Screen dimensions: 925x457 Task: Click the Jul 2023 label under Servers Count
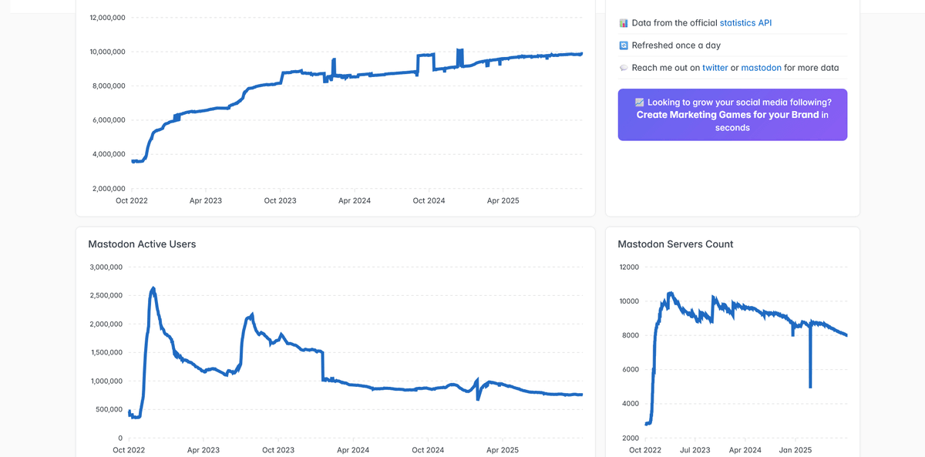695,450
